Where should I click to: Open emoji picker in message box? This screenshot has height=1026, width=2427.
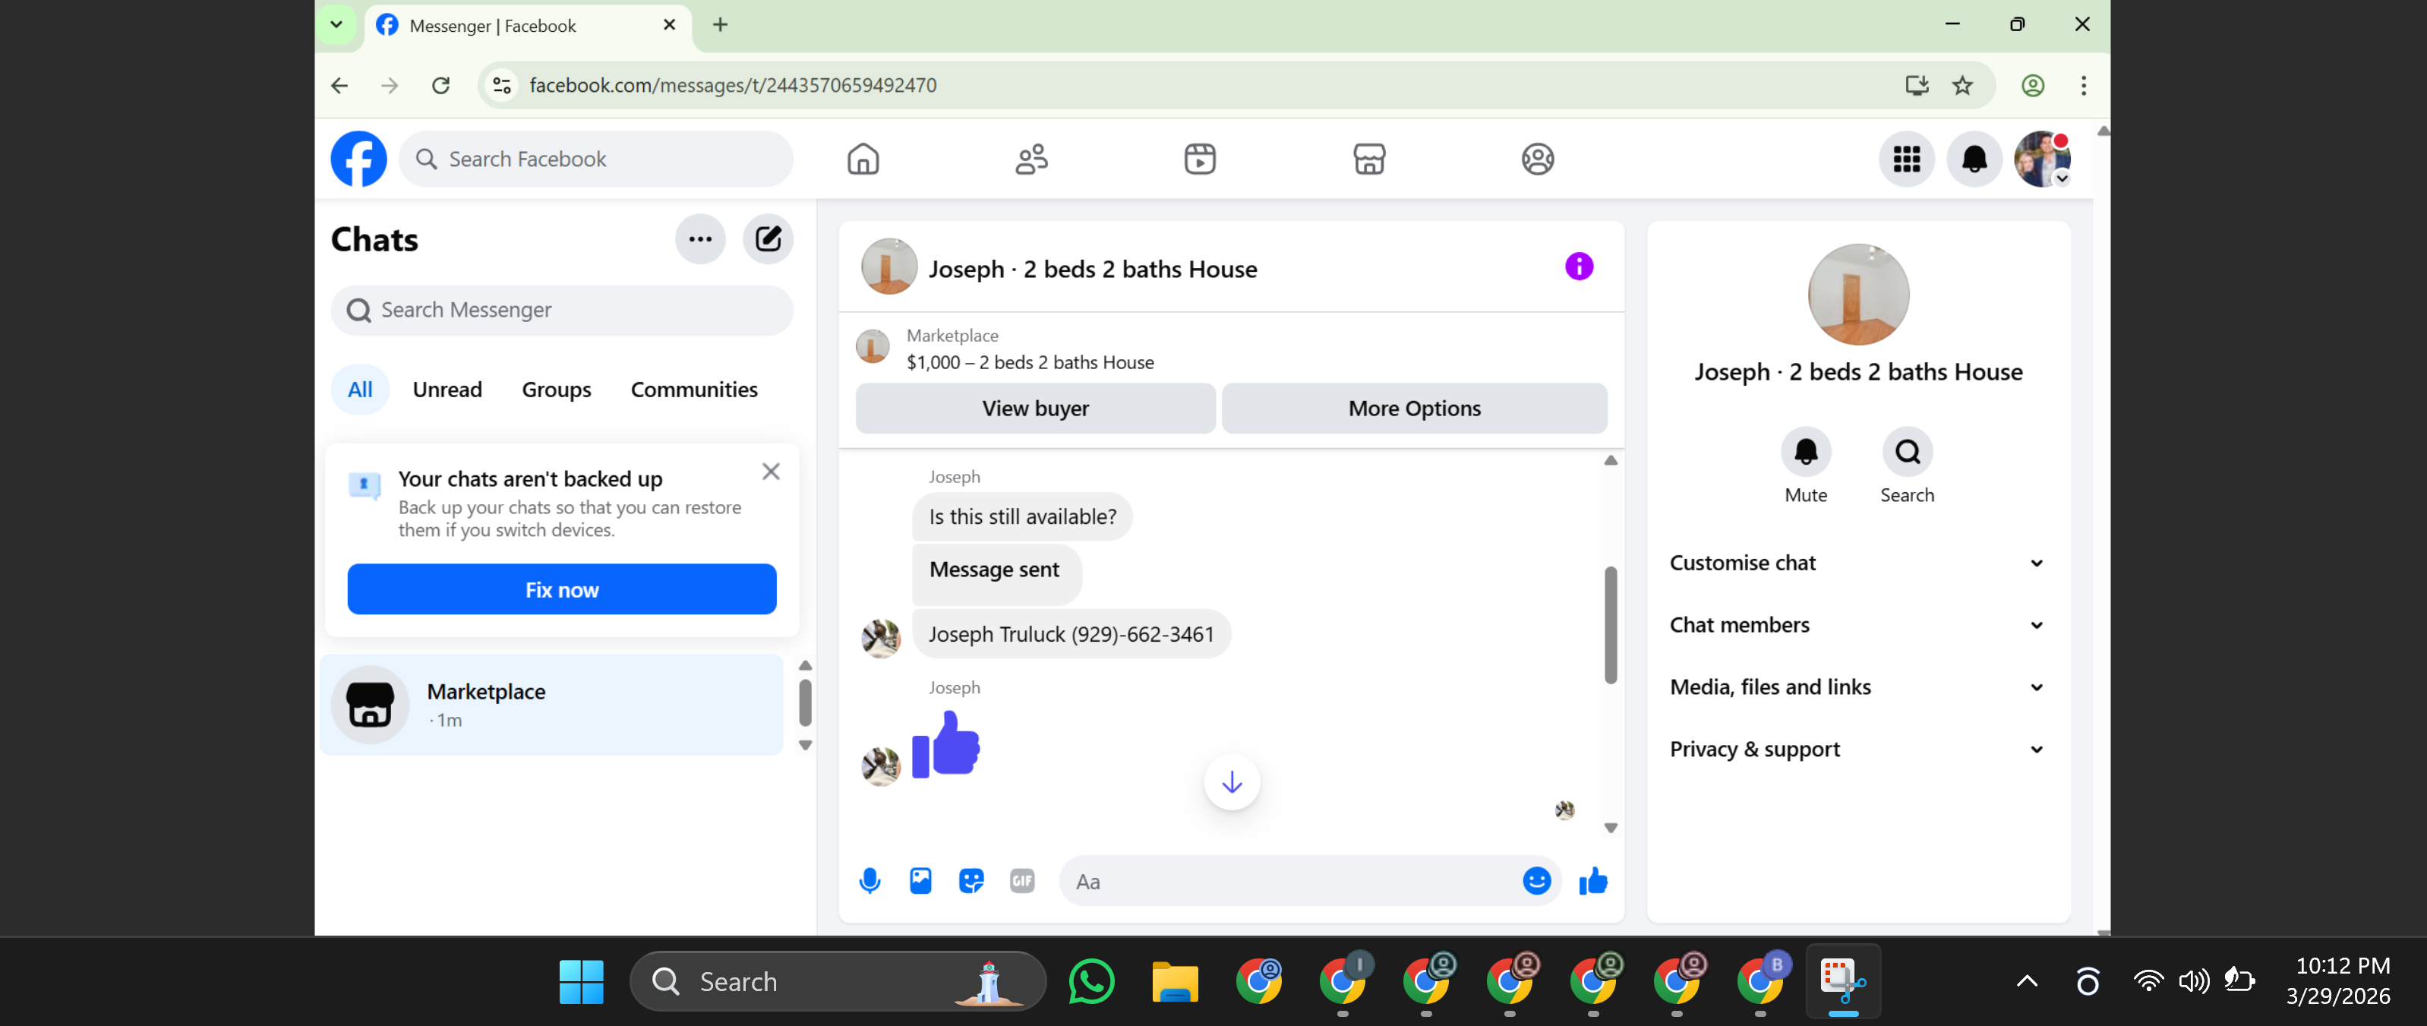(1537, 881)
